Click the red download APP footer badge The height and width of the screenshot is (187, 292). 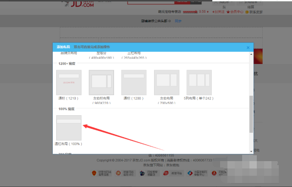[x=219, y=173]
